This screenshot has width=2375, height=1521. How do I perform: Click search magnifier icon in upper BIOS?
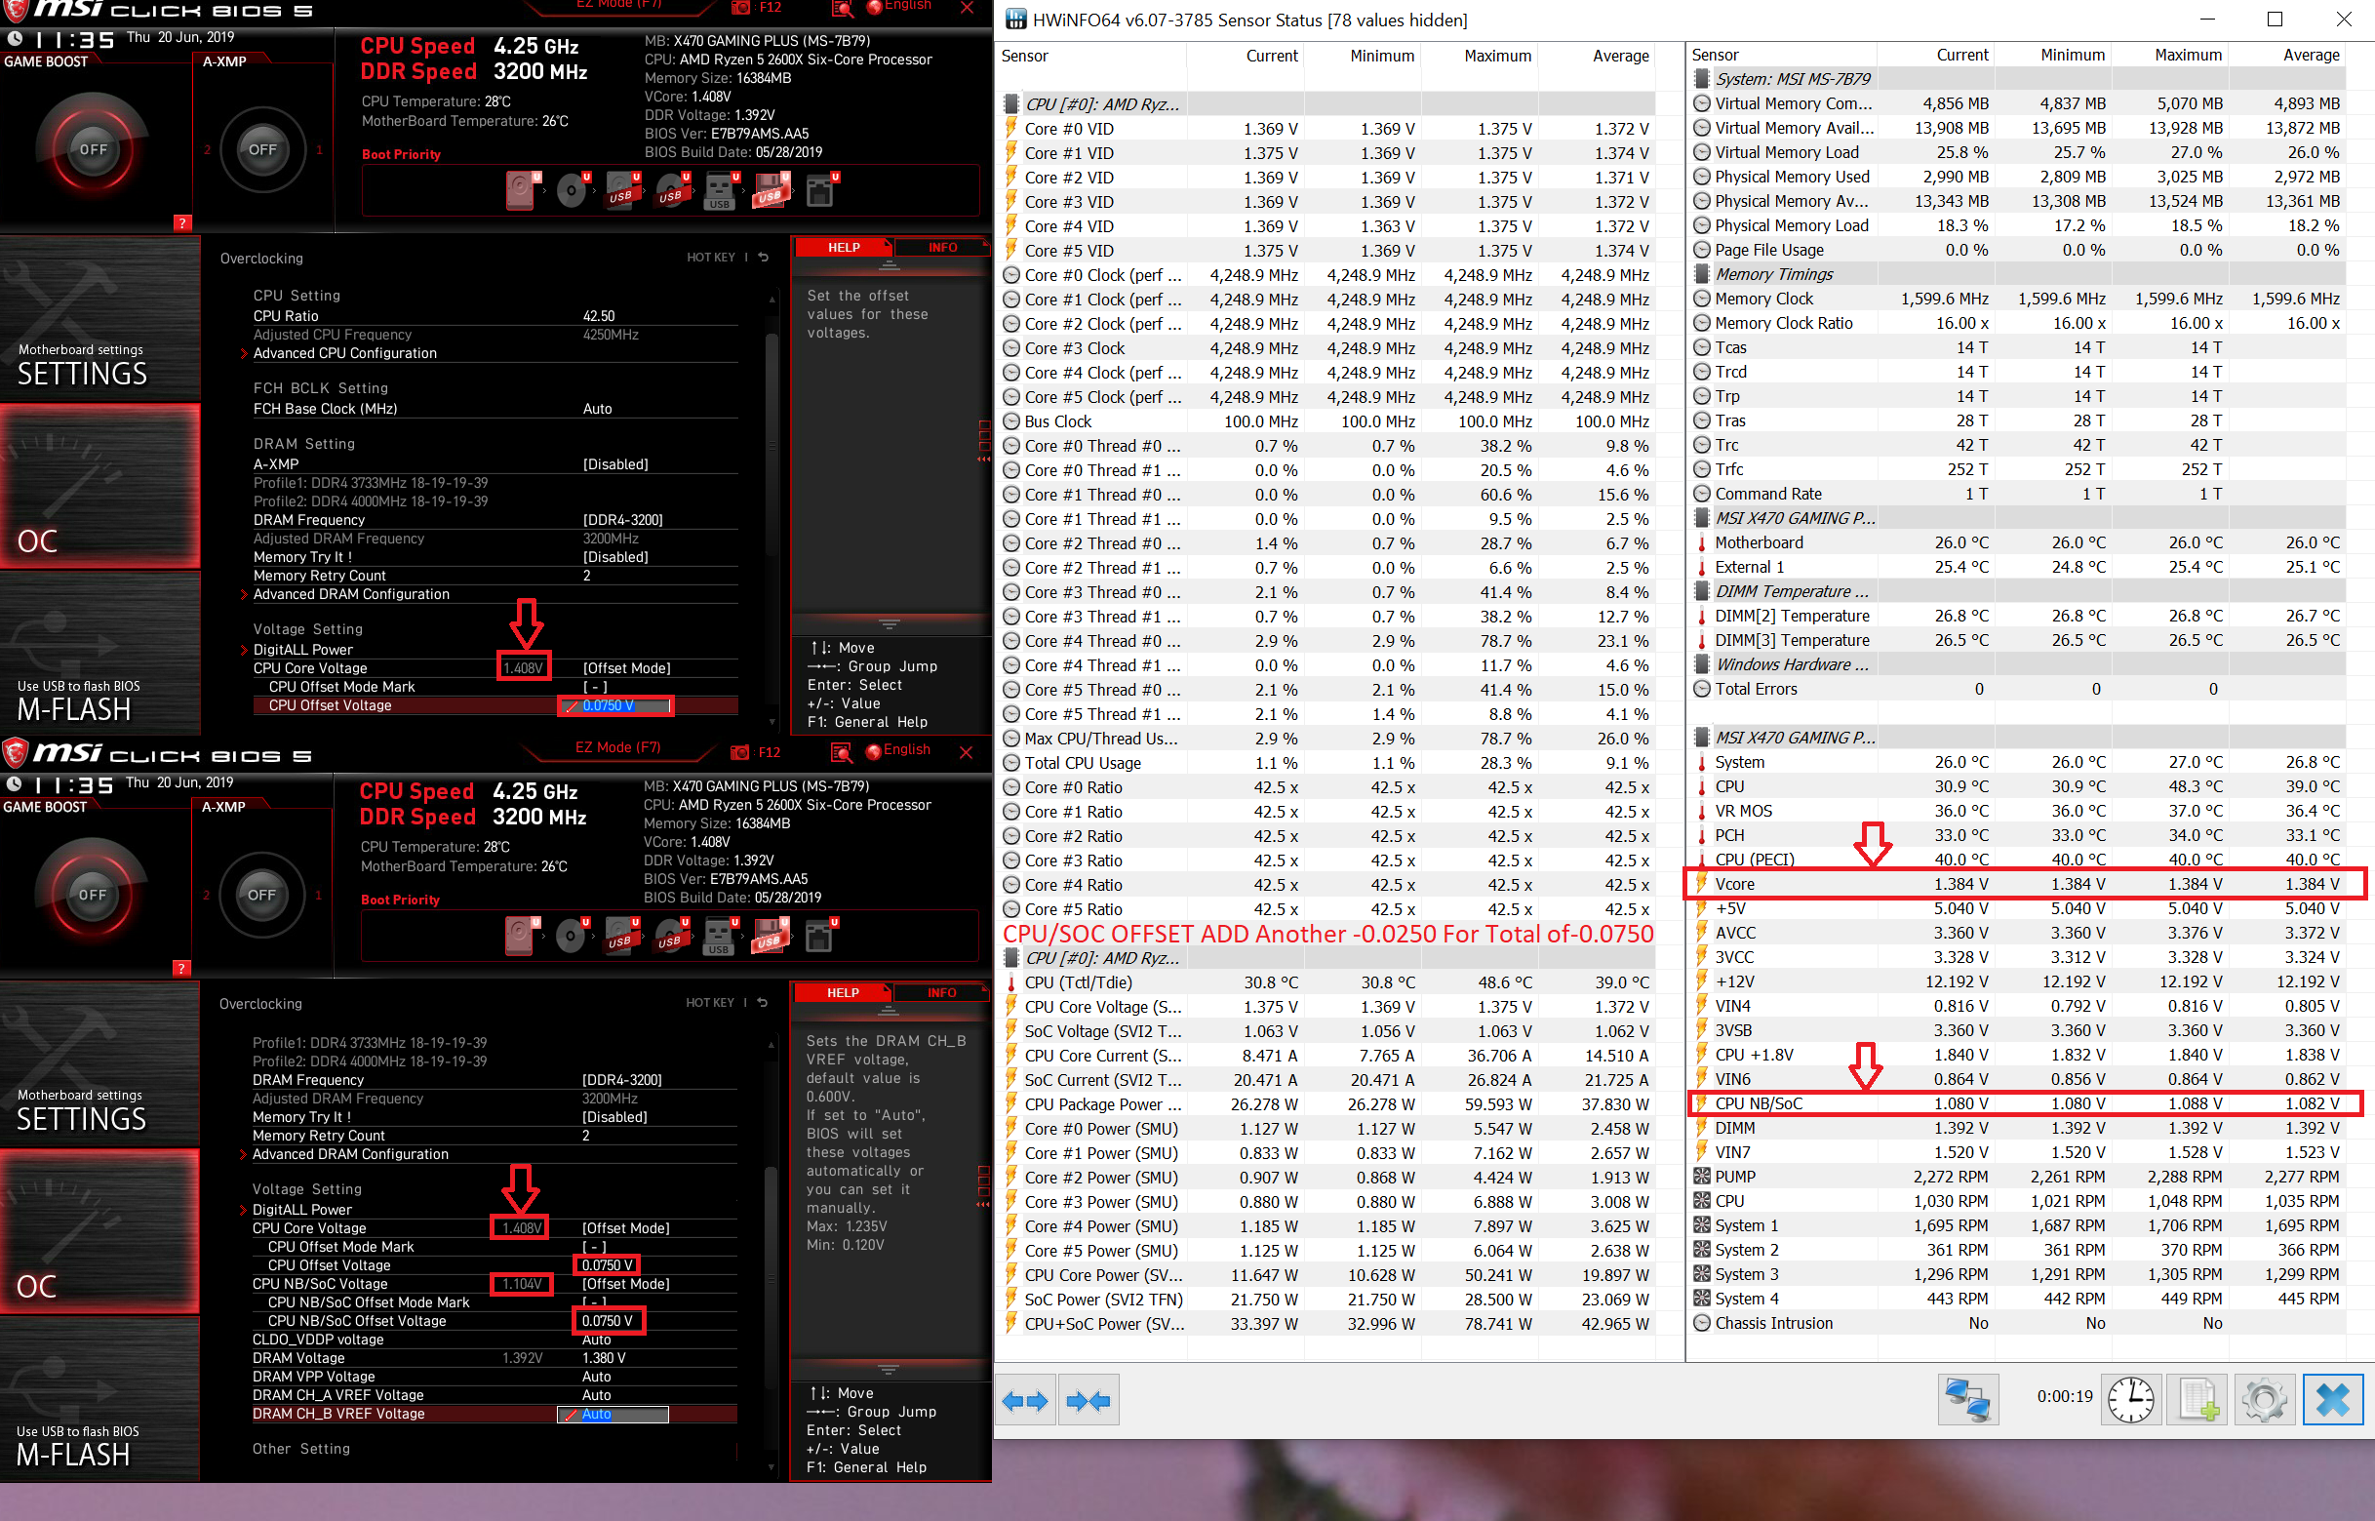[x=842, y=8]
